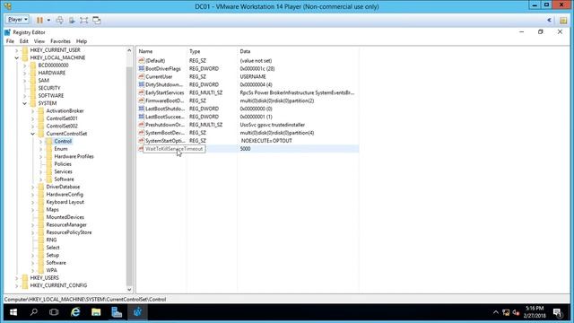Select the Hardware Profiles key
Image resolution: width=574 pixels, height=323 pixels.
click(74, 156)
